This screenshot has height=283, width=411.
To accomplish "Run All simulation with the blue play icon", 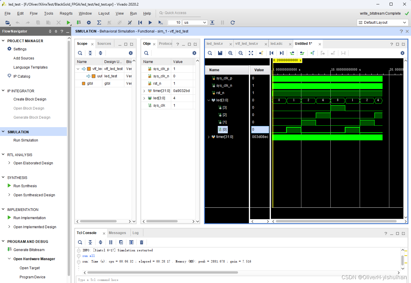I will 150,23.
